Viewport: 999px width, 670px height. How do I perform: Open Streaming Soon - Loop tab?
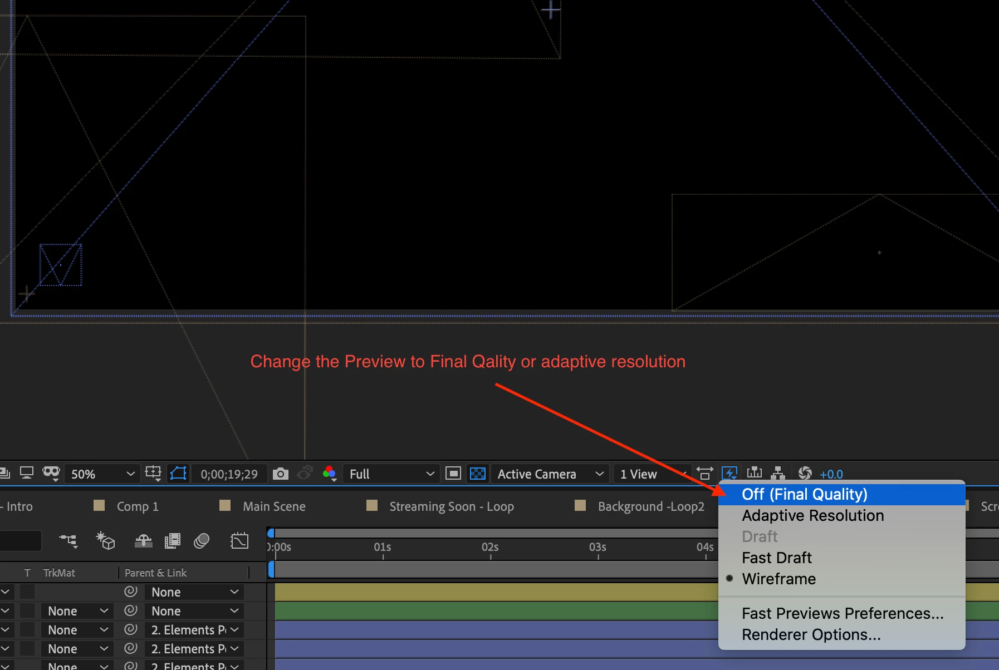tap(452, 506)
